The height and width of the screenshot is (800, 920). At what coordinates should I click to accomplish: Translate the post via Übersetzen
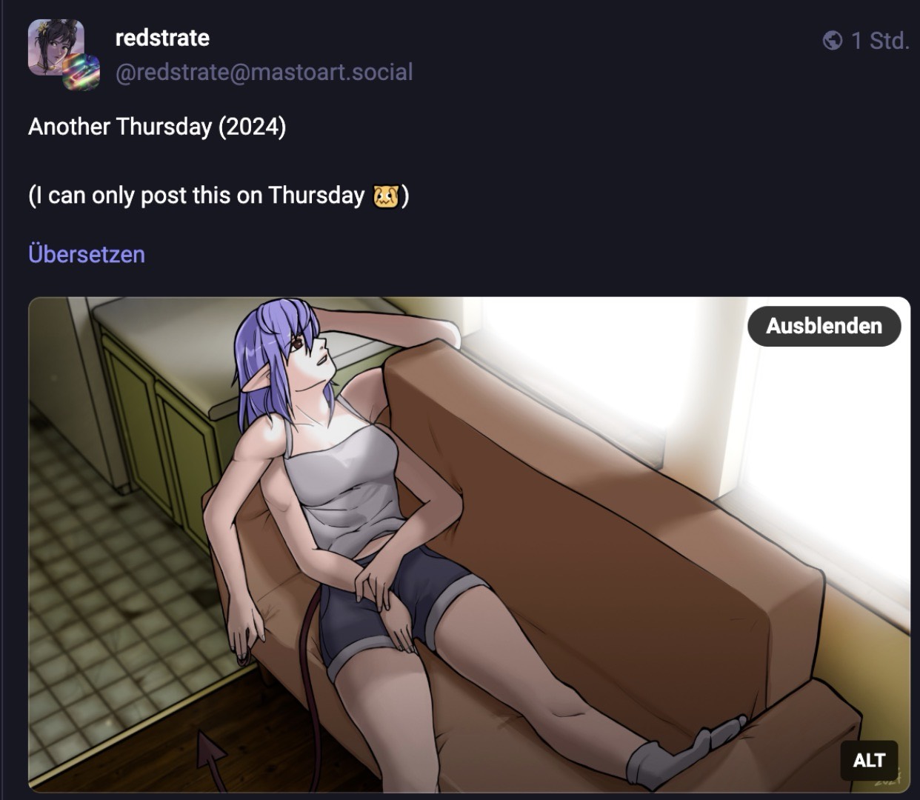pos(87,254)
